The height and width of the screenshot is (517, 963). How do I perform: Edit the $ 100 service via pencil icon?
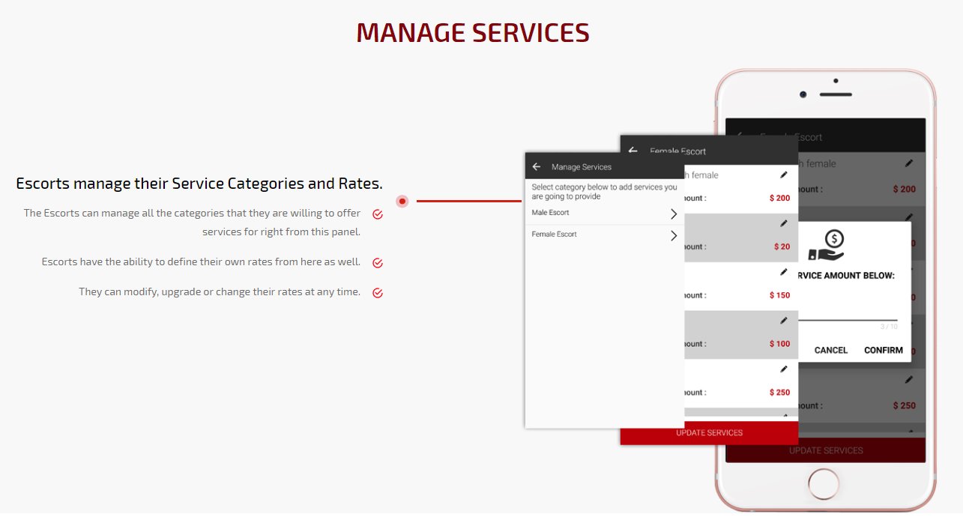click(784, 321)
